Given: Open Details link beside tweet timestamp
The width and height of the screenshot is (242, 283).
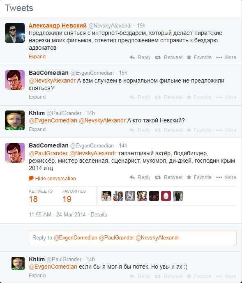Looking at the screenshot, I should pos(99,214).
